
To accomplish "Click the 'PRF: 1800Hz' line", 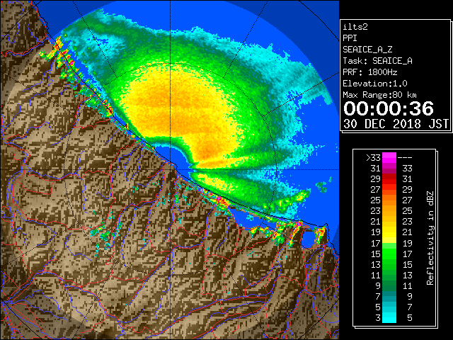I will (369, 72).
